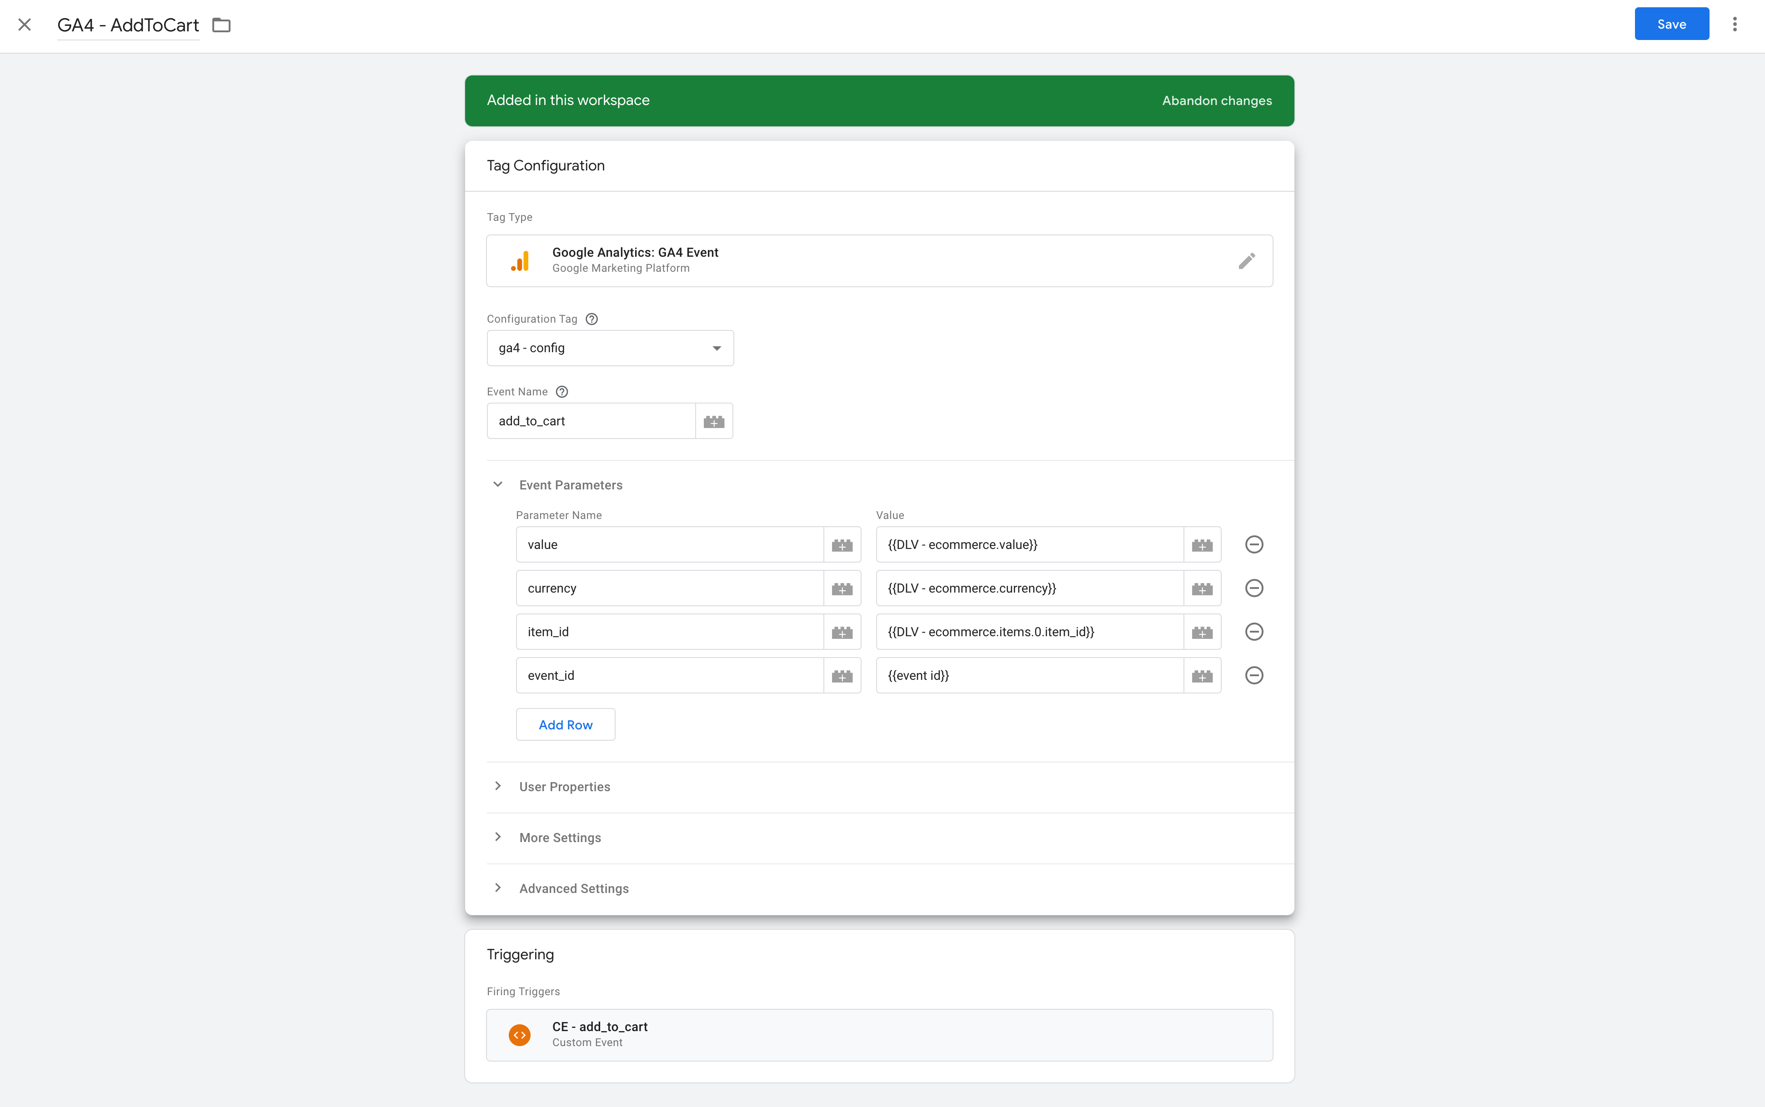Collapse the Event Parameters section
The height and width of the screenshot is (1107, 1765).
499,484
